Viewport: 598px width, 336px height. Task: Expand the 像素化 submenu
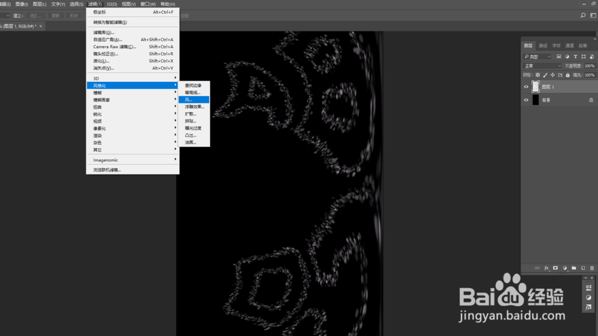[x=133, y=129]
